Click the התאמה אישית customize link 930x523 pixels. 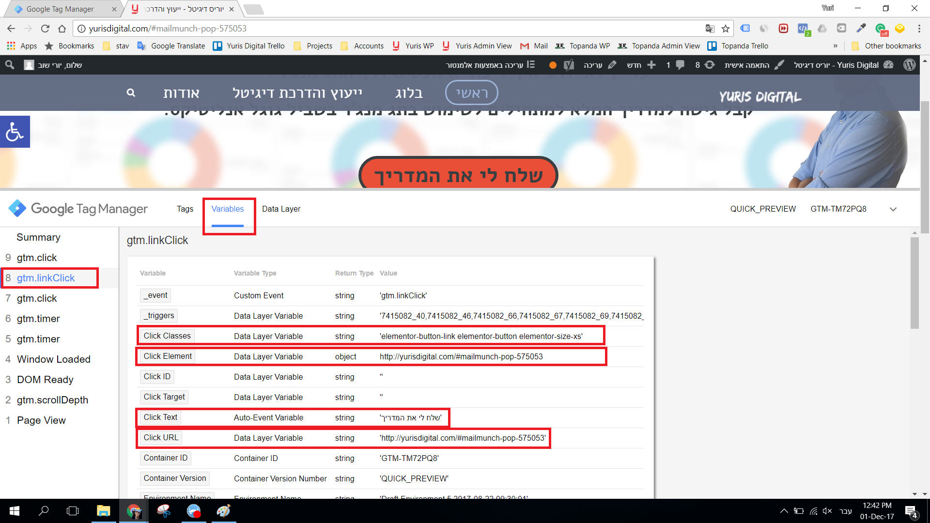[x=754, y=65]
